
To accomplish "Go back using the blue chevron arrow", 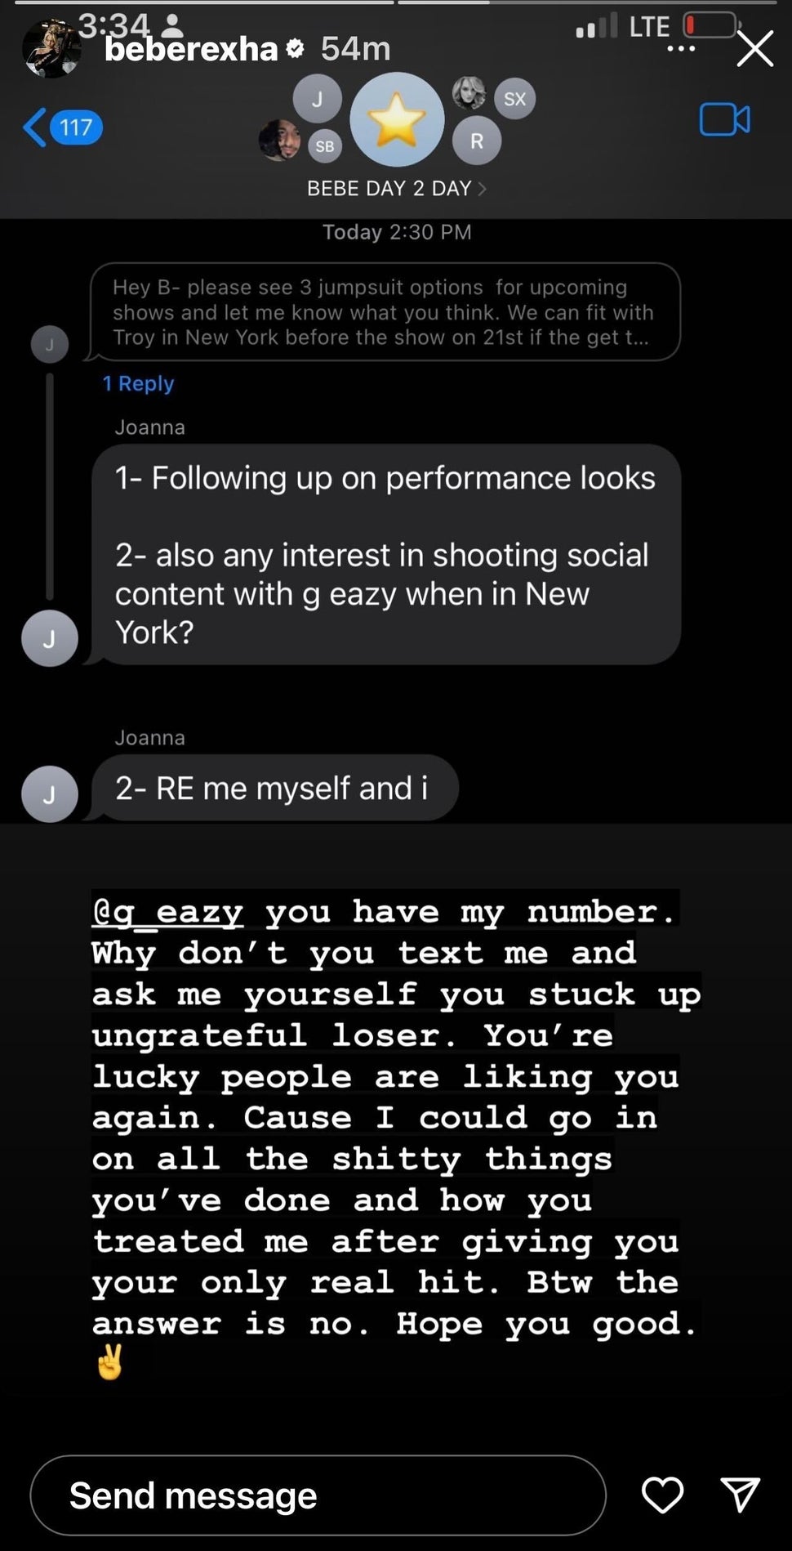I will tap(34, 127).
